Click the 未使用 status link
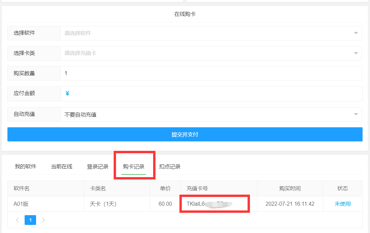Screen dimensions: 370x233 pos(342,204)
